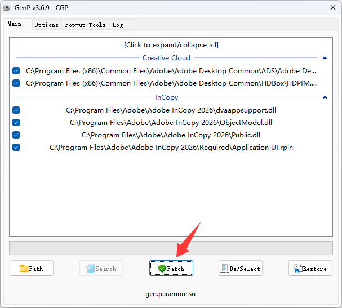Click the Restore button

[310, 269]
